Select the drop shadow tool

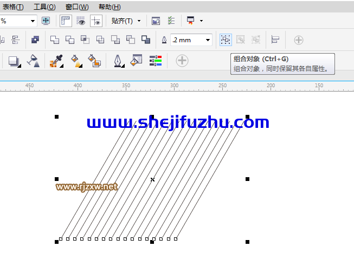point(15,61)
